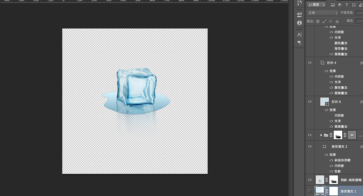Select 倒影-高斯模糊 layer thumbnail
363x196 pixels.
point(320,180)
